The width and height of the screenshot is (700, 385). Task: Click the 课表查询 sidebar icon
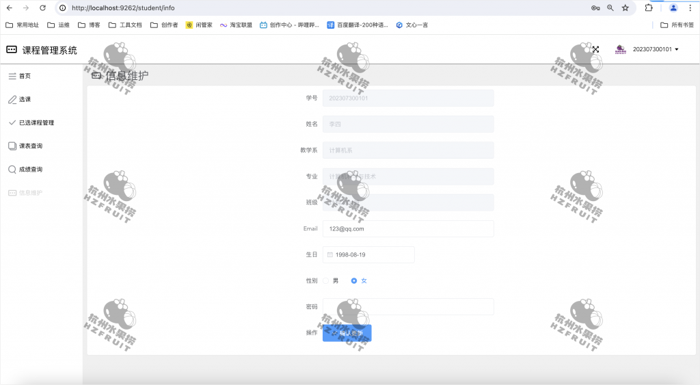pos(12,146)
